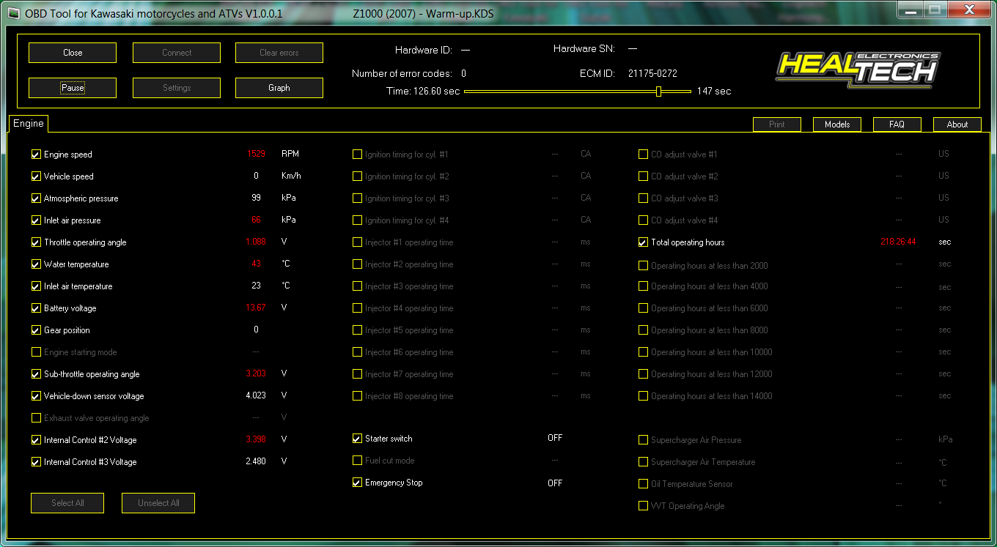The image size is (997, 547).
Task: Toggle Atmospheric pressure checkbox
Action: 36,198
